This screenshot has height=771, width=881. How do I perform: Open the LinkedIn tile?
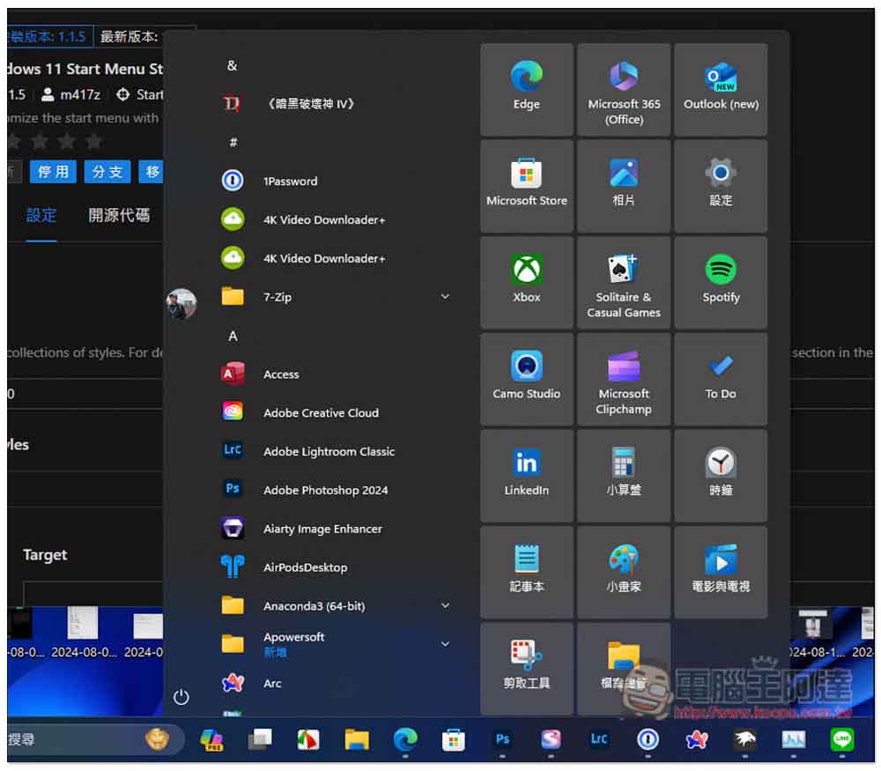point(527,476)
